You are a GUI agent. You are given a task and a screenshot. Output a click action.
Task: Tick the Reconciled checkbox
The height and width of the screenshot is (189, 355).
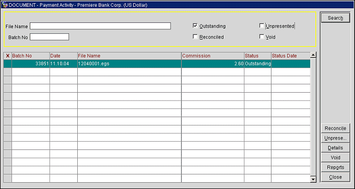(x=195, y=36)
